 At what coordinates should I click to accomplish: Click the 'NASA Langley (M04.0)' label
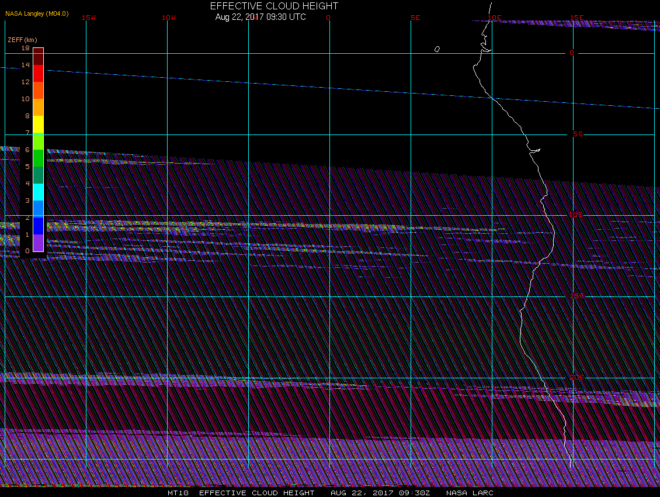tap(37, 13)
